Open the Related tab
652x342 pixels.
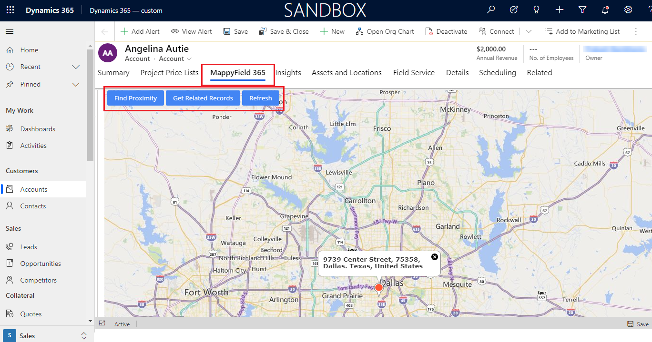coord(540,73)
